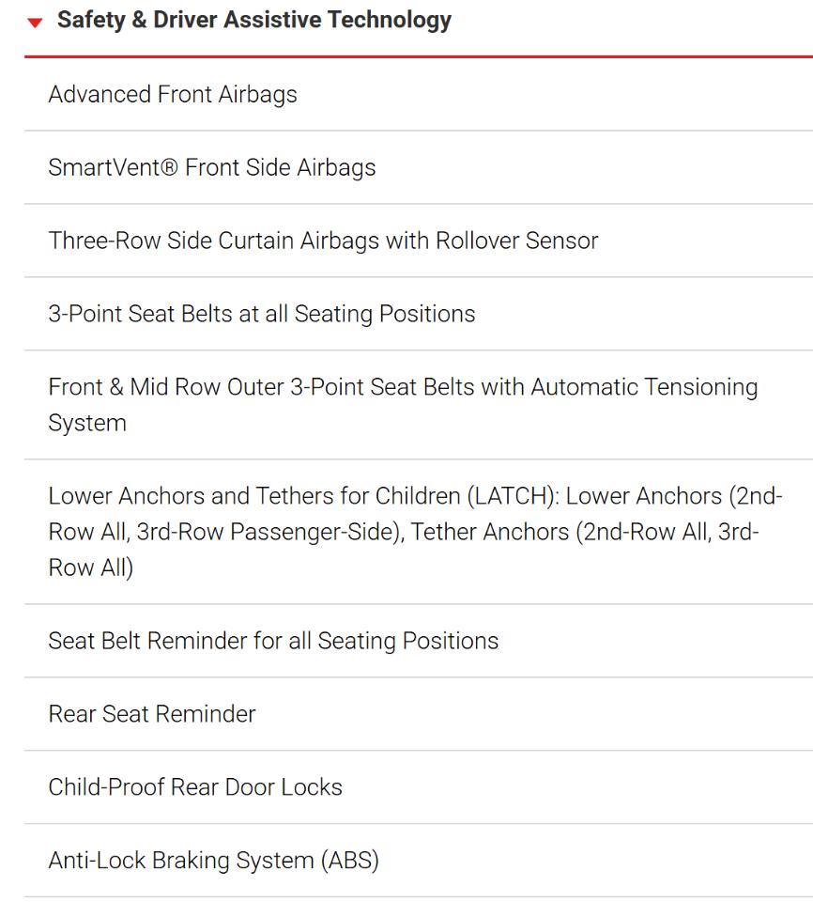Click the red divider line under the heading
The image size is (813, 902).
coord(419,56)
